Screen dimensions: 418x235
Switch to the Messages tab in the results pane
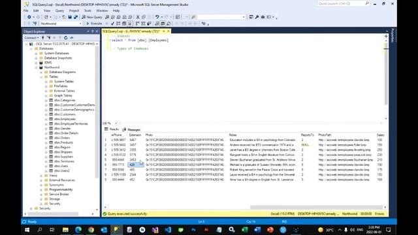131,129
